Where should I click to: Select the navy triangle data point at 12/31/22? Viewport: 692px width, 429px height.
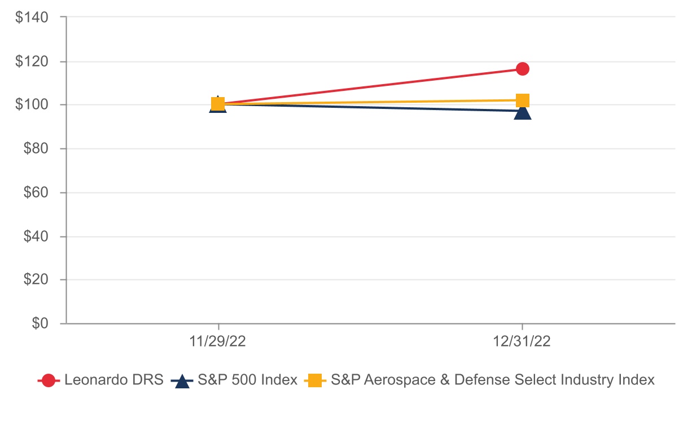coord(523,112)
